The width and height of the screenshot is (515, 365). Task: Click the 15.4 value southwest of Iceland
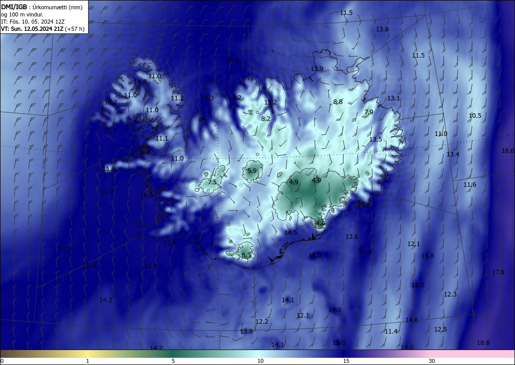[89, 265]
